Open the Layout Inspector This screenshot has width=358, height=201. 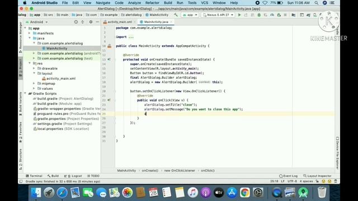point(317,176)
